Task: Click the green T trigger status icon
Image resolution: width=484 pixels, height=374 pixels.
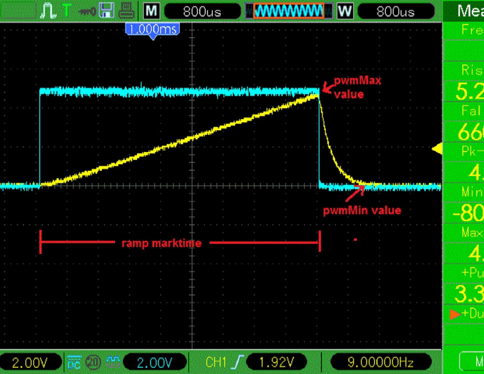Action: point(66,9)
